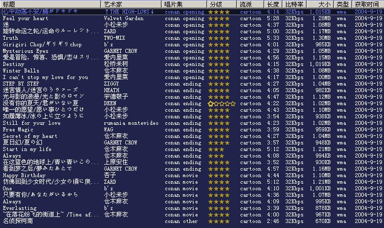Click the size value 670KB

point(323,221)
